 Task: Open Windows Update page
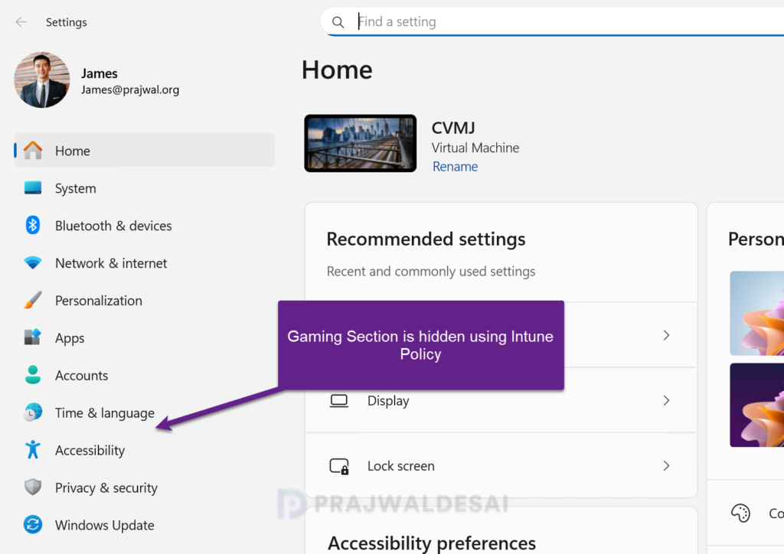pos(144,525)
